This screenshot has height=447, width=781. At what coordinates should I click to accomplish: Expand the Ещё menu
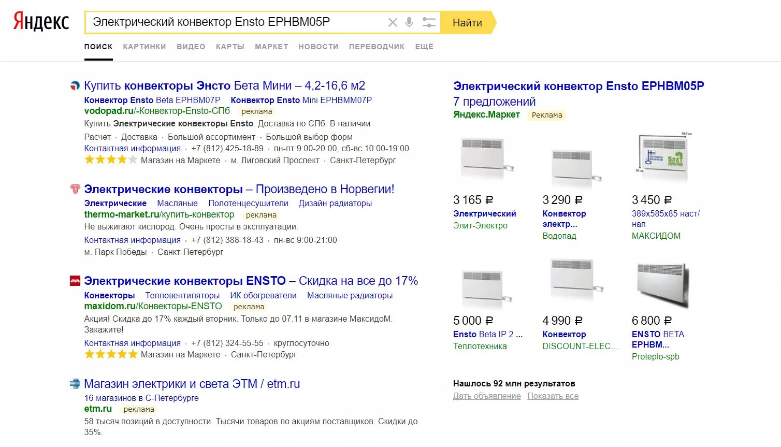424,47
